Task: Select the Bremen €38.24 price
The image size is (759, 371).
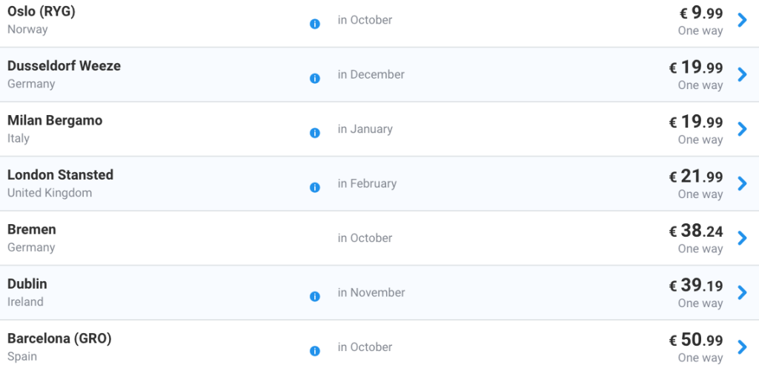Action: [696, 231]
